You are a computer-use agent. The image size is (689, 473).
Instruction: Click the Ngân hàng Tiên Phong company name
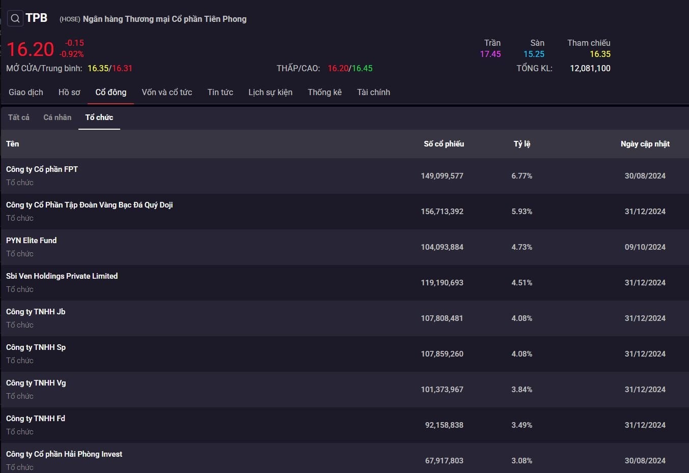164,19
